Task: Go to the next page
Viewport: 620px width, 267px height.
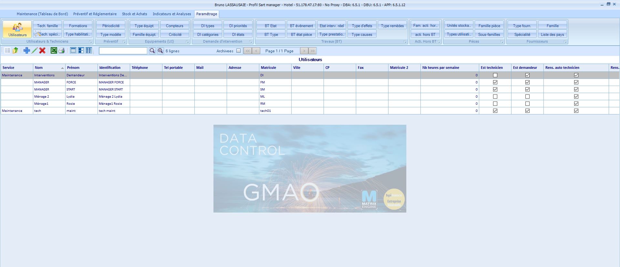Action: (x=304, y=51)
